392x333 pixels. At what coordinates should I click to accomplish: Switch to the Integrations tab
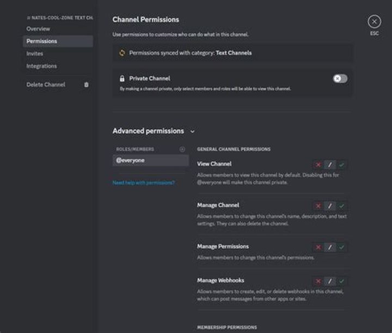pyautogui.click(x=41, y=66)
